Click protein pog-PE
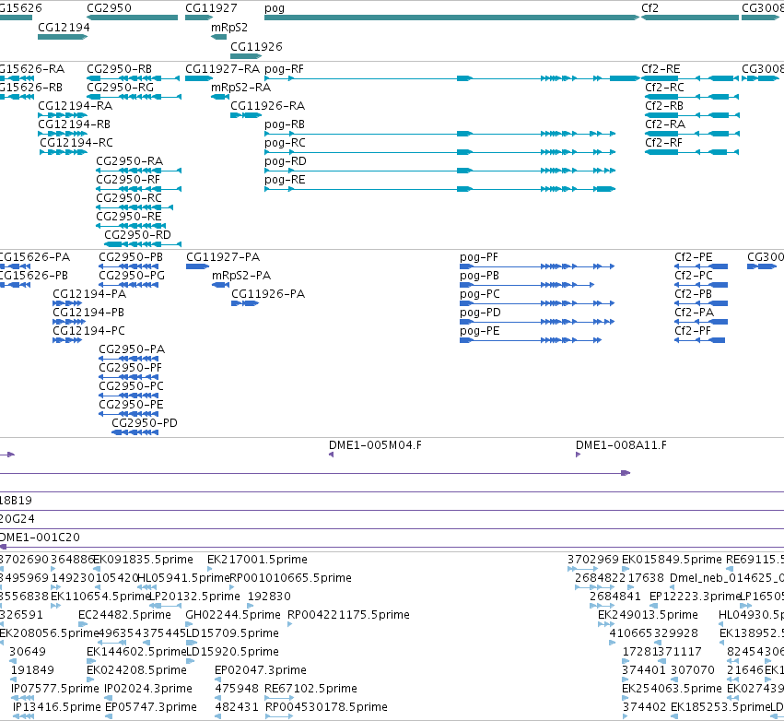784x721 pixels. (x=531, y=340)
